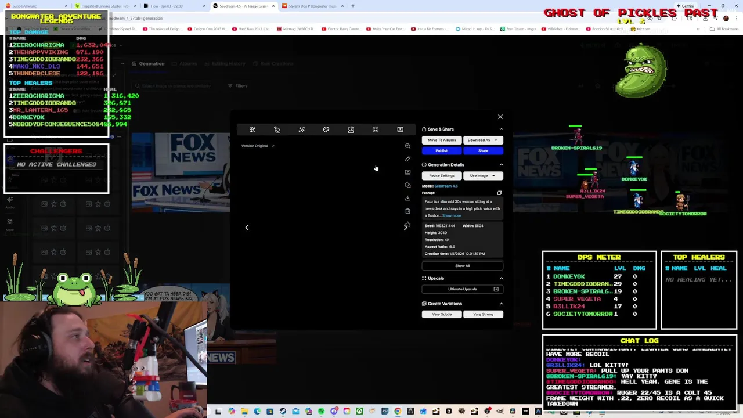Collapse the Generation Details section

pyautogui.click(x=502, y=165)
